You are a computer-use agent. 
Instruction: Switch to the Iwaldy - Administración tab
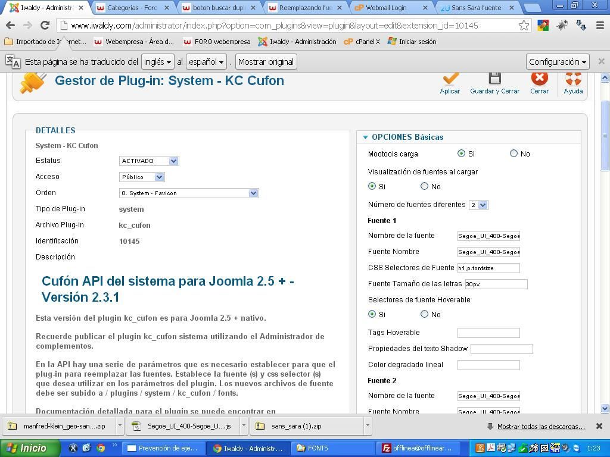pos(46,8)
